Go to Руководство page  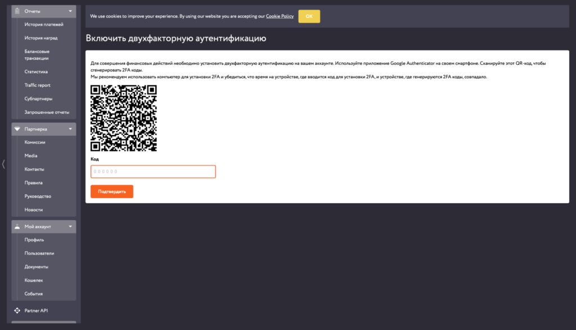click(38, 196)
